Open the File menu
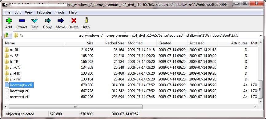This screenshot has width=266, height=119. 7,12
